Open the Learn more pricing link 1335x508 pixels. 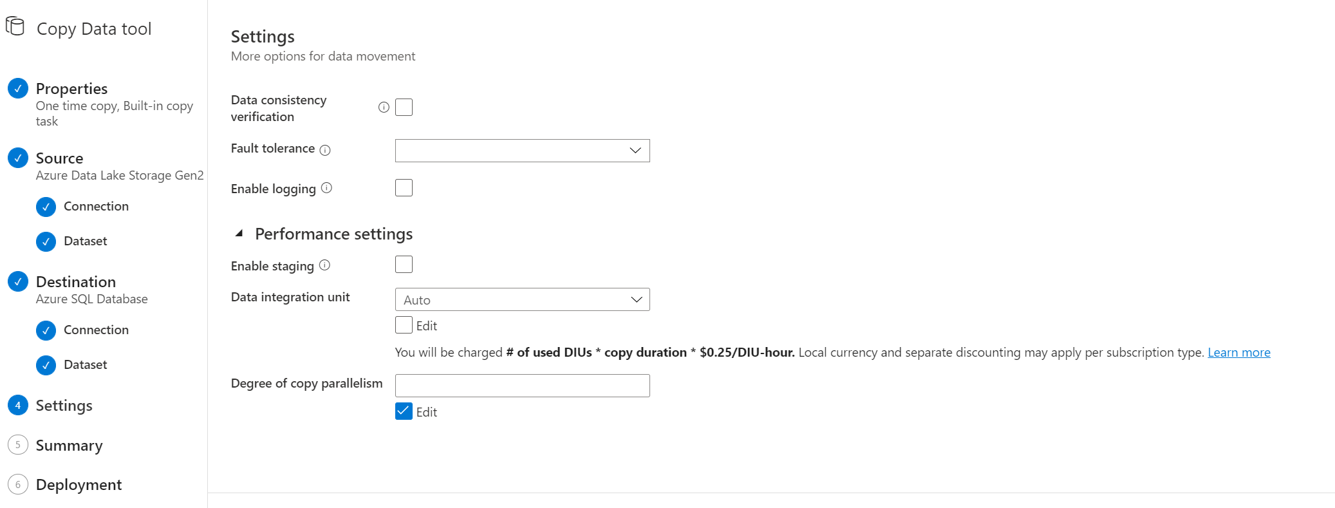tap(1238, 352)
